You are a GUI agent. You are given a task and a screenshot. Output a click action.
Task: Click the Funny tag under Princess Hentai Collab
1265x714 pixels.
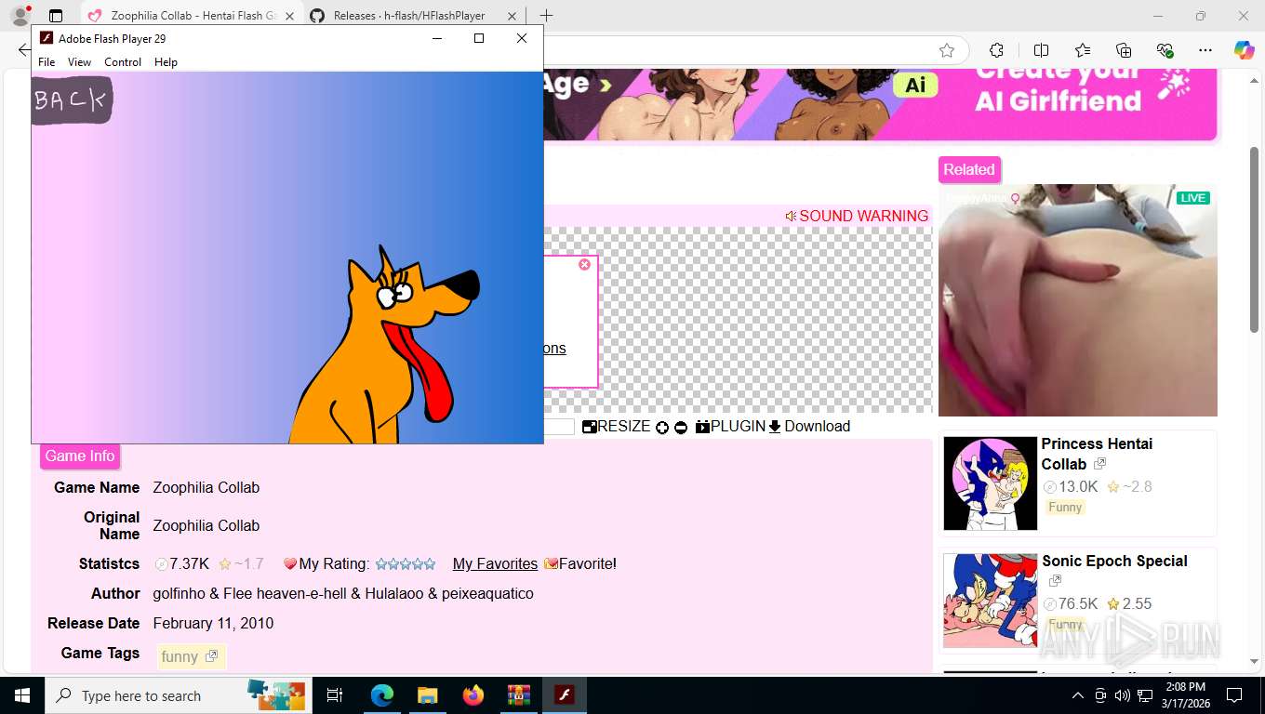pos(1065,508)
